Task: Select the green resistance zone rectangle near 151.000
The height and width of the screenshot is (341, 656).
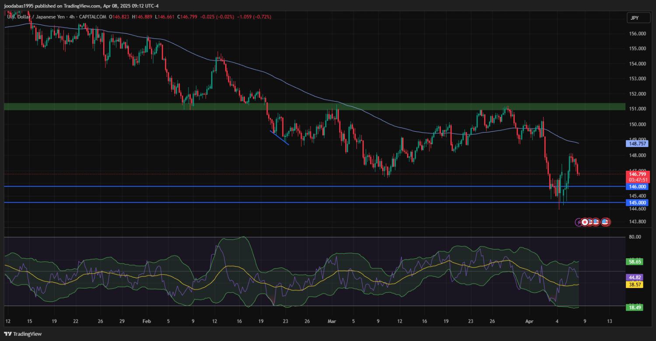Action: (306, 106)
